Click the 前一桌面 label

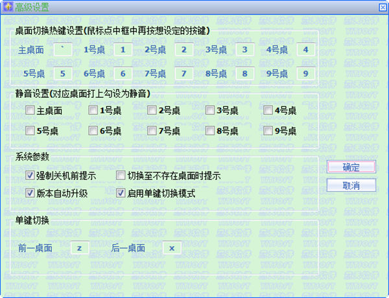[x=35, y=248]
